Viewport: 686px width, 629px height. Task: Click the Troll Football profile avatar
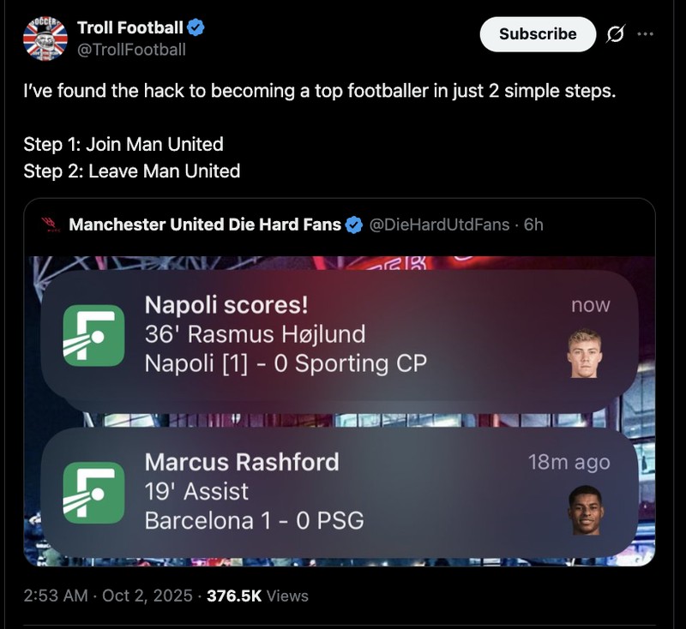pyautogui.click(x=45, y=39)
